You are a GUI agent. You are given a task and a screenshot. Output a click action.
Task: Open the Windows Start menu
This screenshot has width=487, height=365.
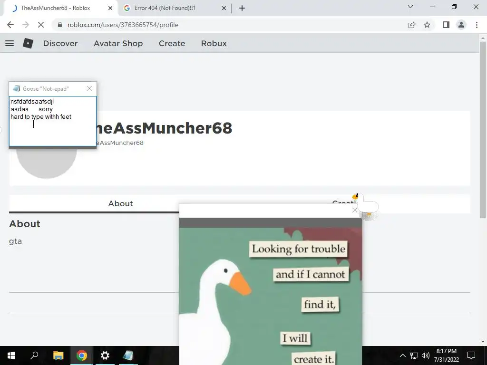11,355
